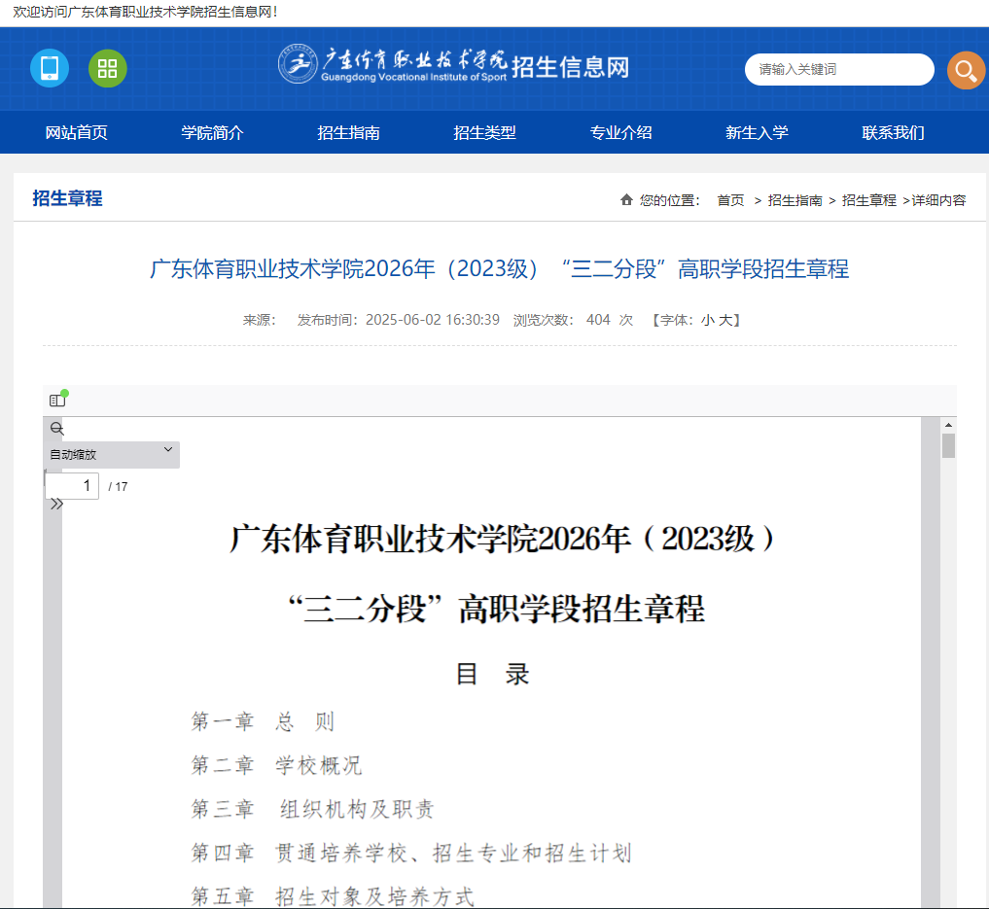Click the page number input showing 1
989x909 pixels.
tap(72, 485)
